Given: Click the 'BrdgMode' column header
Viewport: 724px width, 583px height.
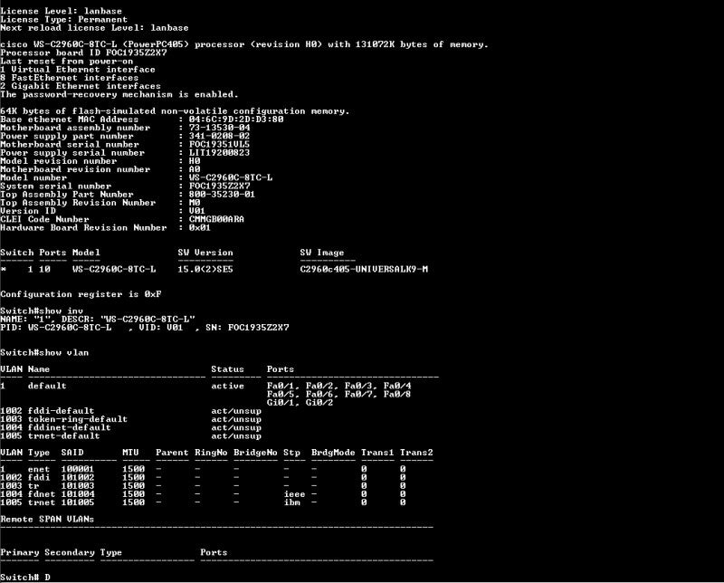Looking at the screenshot, I should pos(333,452).
